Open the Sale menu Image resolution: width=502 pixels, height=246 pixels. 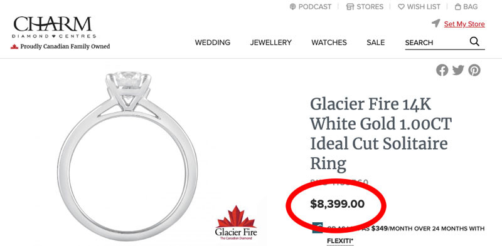click(375, 43)
